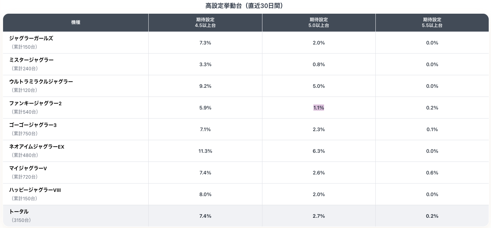Click the highlighted 1.1% cell
491x228 pixels.
click(x=319, y=108)
